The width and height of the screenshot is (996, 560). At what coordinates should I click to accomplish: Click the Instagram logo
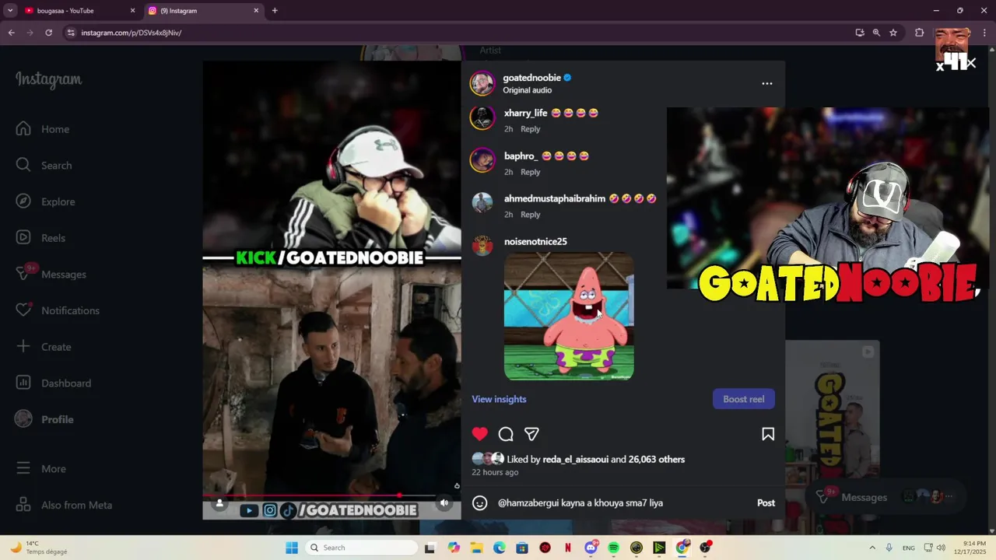pyautogui.click(x=48, y=79)
